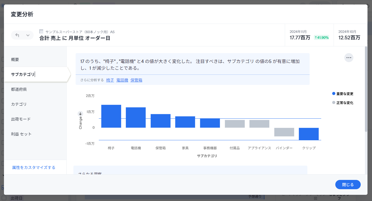Image resolution: width=372 pixels, height=201 pixels.
Task: Click the data source table icon
Action: (41, 32)
